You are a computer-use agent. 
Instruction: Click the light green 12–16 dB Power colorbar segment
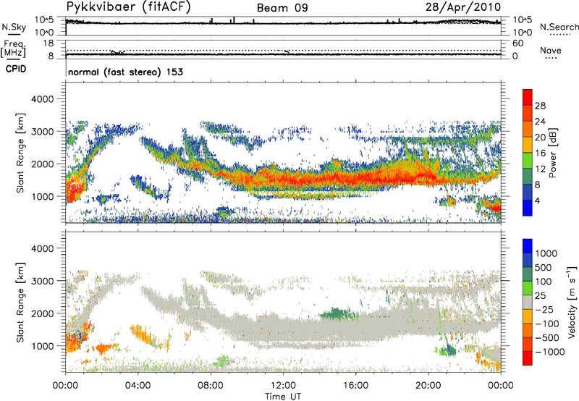tap(528, 160)
